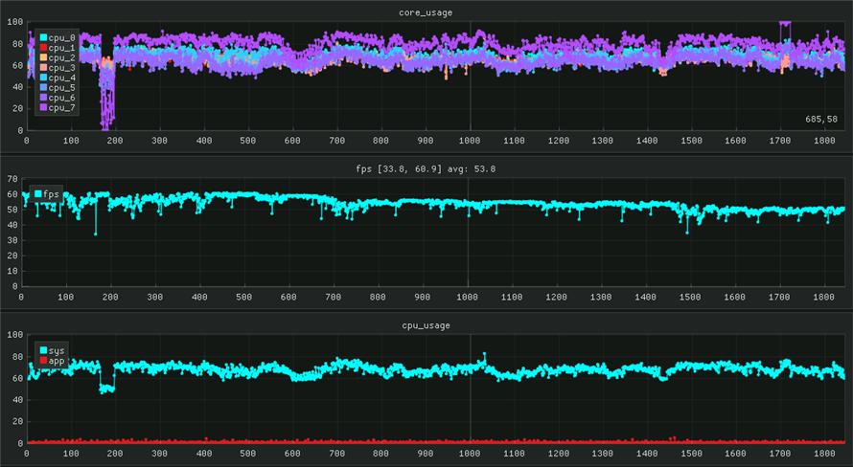Image resolution: width=853 pixels, height=467 pixels.
Task: Select the cpu_usage chart title
Action: click(426, 325)
